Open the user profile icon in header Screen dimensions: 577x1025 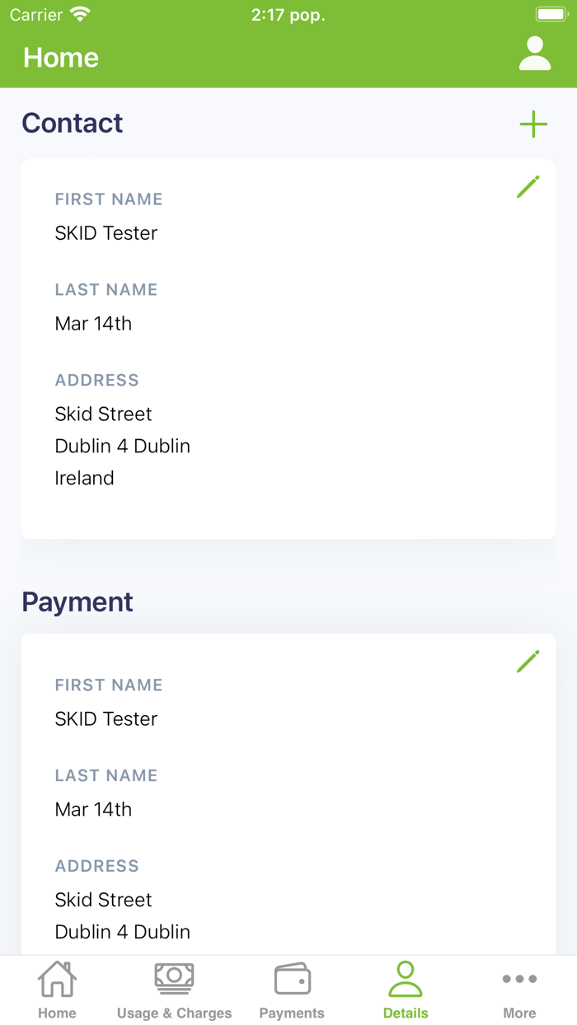[534, 54]
